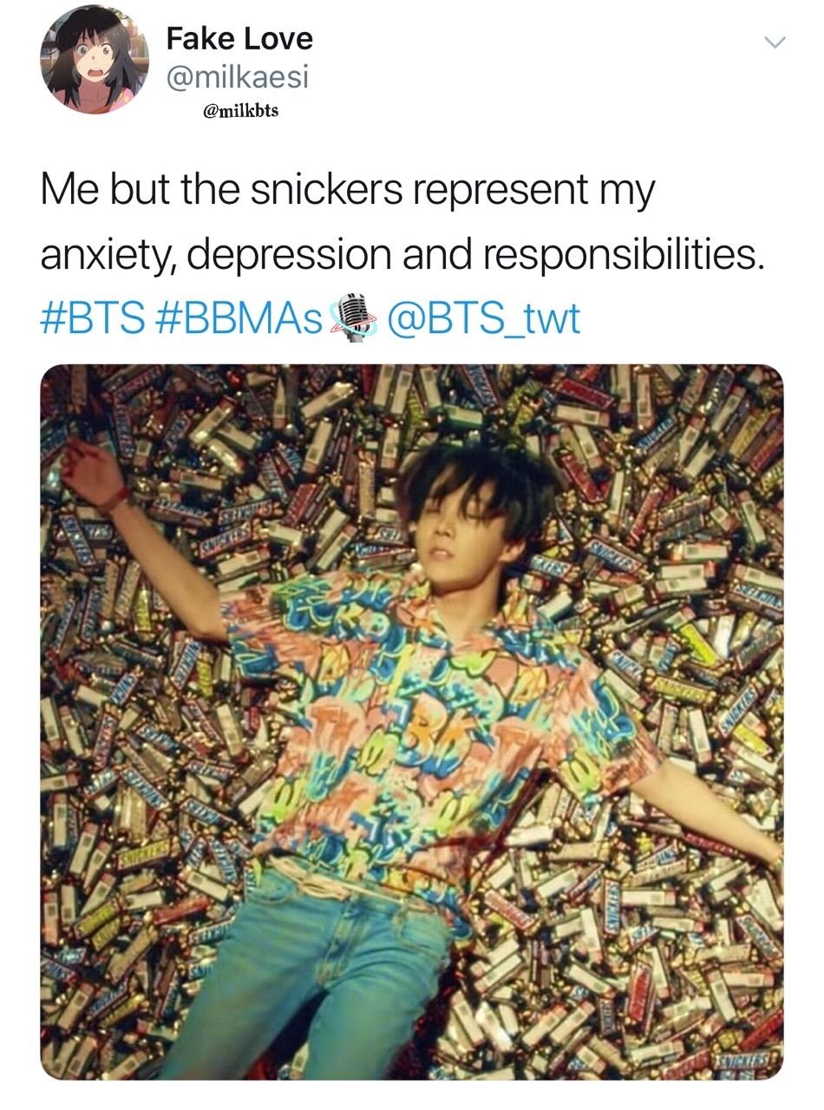Expand the tweet options chevron
Screen dimensions: 824x1110
pyautogui.click(x=773, y=43)
